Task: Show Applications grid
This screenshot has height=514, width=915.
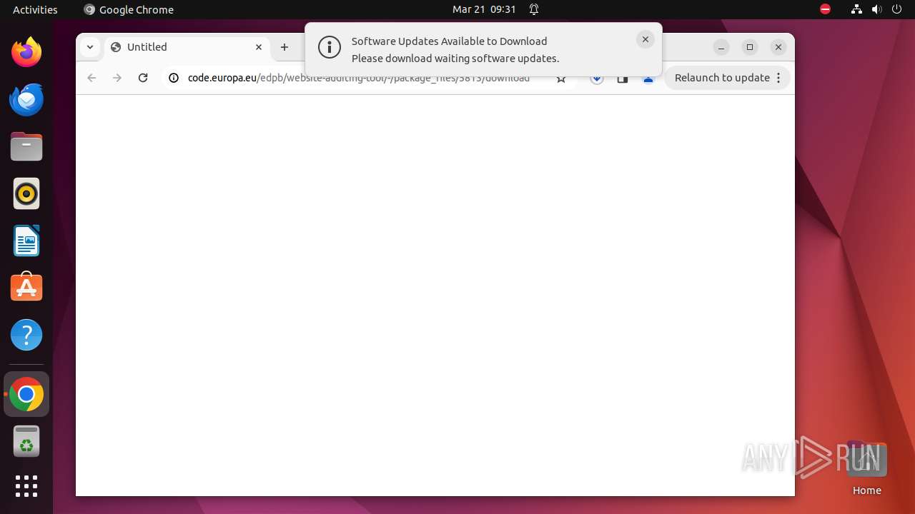Action: [26, 486]
